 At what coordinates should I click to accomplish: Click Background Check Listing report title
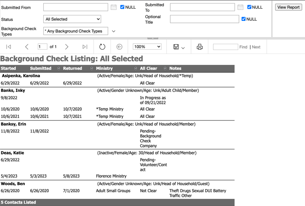[72, 59]
